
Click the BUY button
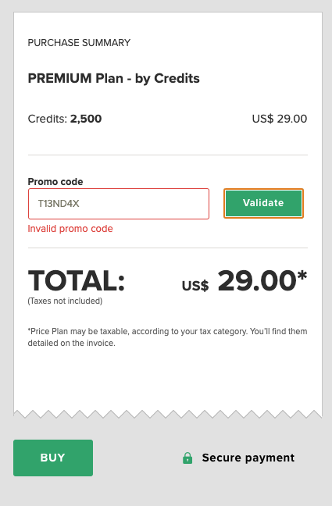click(x=53, y=458)
